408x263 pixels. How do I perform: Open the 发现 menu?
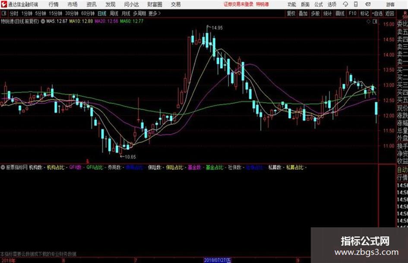111,4
